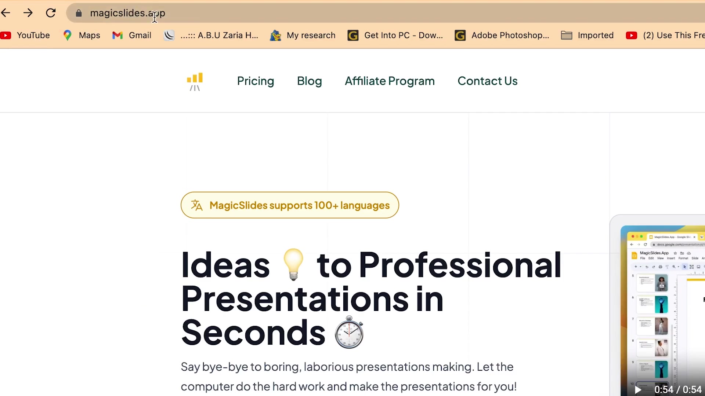This screenshot has width=705, height=396.
Task: Click the MagicSlides logo icon
Action: pyautogui.click(x=195, y=81)
